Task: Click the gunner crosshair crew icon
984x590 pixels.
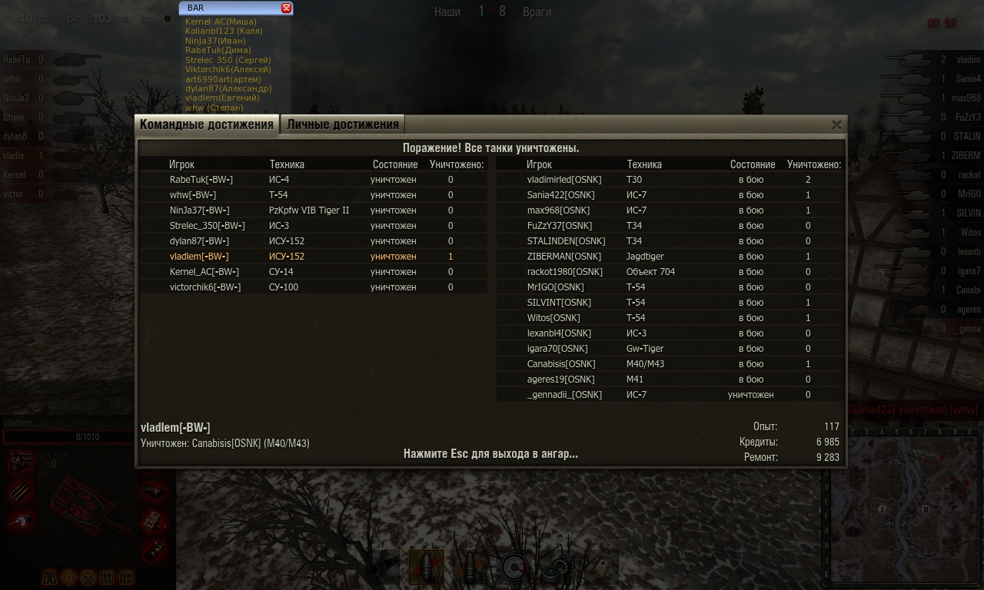Action: 68,577
